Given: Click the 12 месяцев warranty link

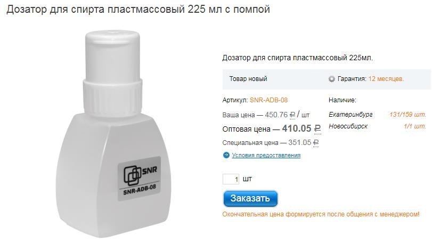Looking at the screenshot, I should 386,79.
